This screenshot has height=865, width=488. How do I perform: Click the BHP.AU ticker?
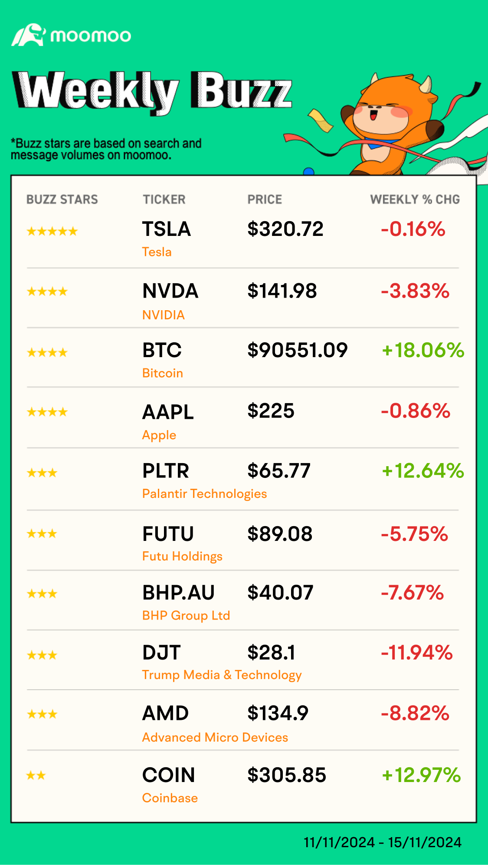pos(178,593)
